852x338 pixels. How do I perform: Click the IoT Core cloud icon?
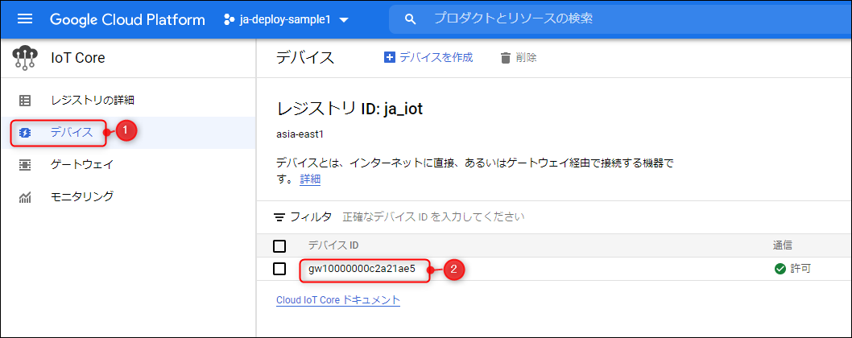click(25, 58)
